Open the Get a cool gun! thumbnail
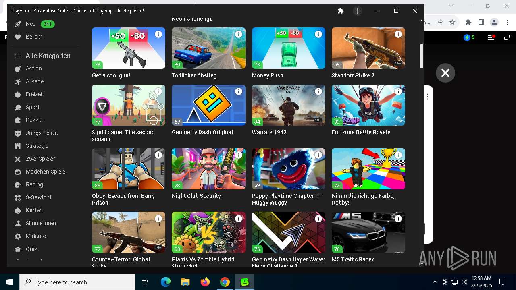Viewport: 516px width, 290px height. click(x=129, y=48)
